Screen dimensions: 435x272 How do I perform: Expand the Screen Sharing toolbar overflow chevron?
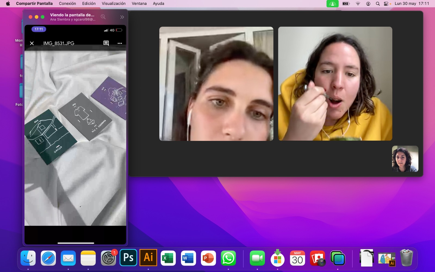click(122, 17)
